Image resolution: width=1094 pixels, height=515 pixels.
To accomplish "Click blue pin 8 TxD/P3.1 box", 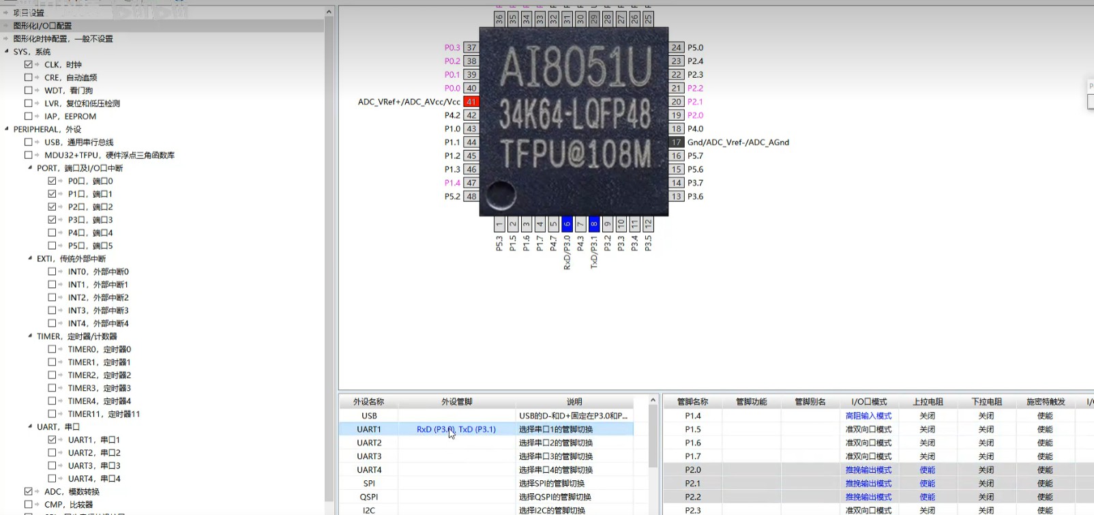I will point(594,224).
